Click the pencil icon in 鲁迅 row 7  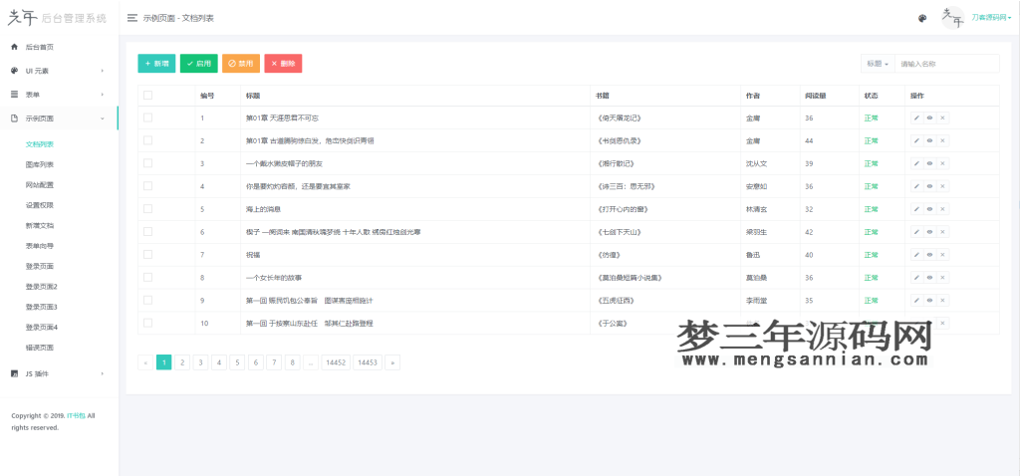(x=916, y=254)
